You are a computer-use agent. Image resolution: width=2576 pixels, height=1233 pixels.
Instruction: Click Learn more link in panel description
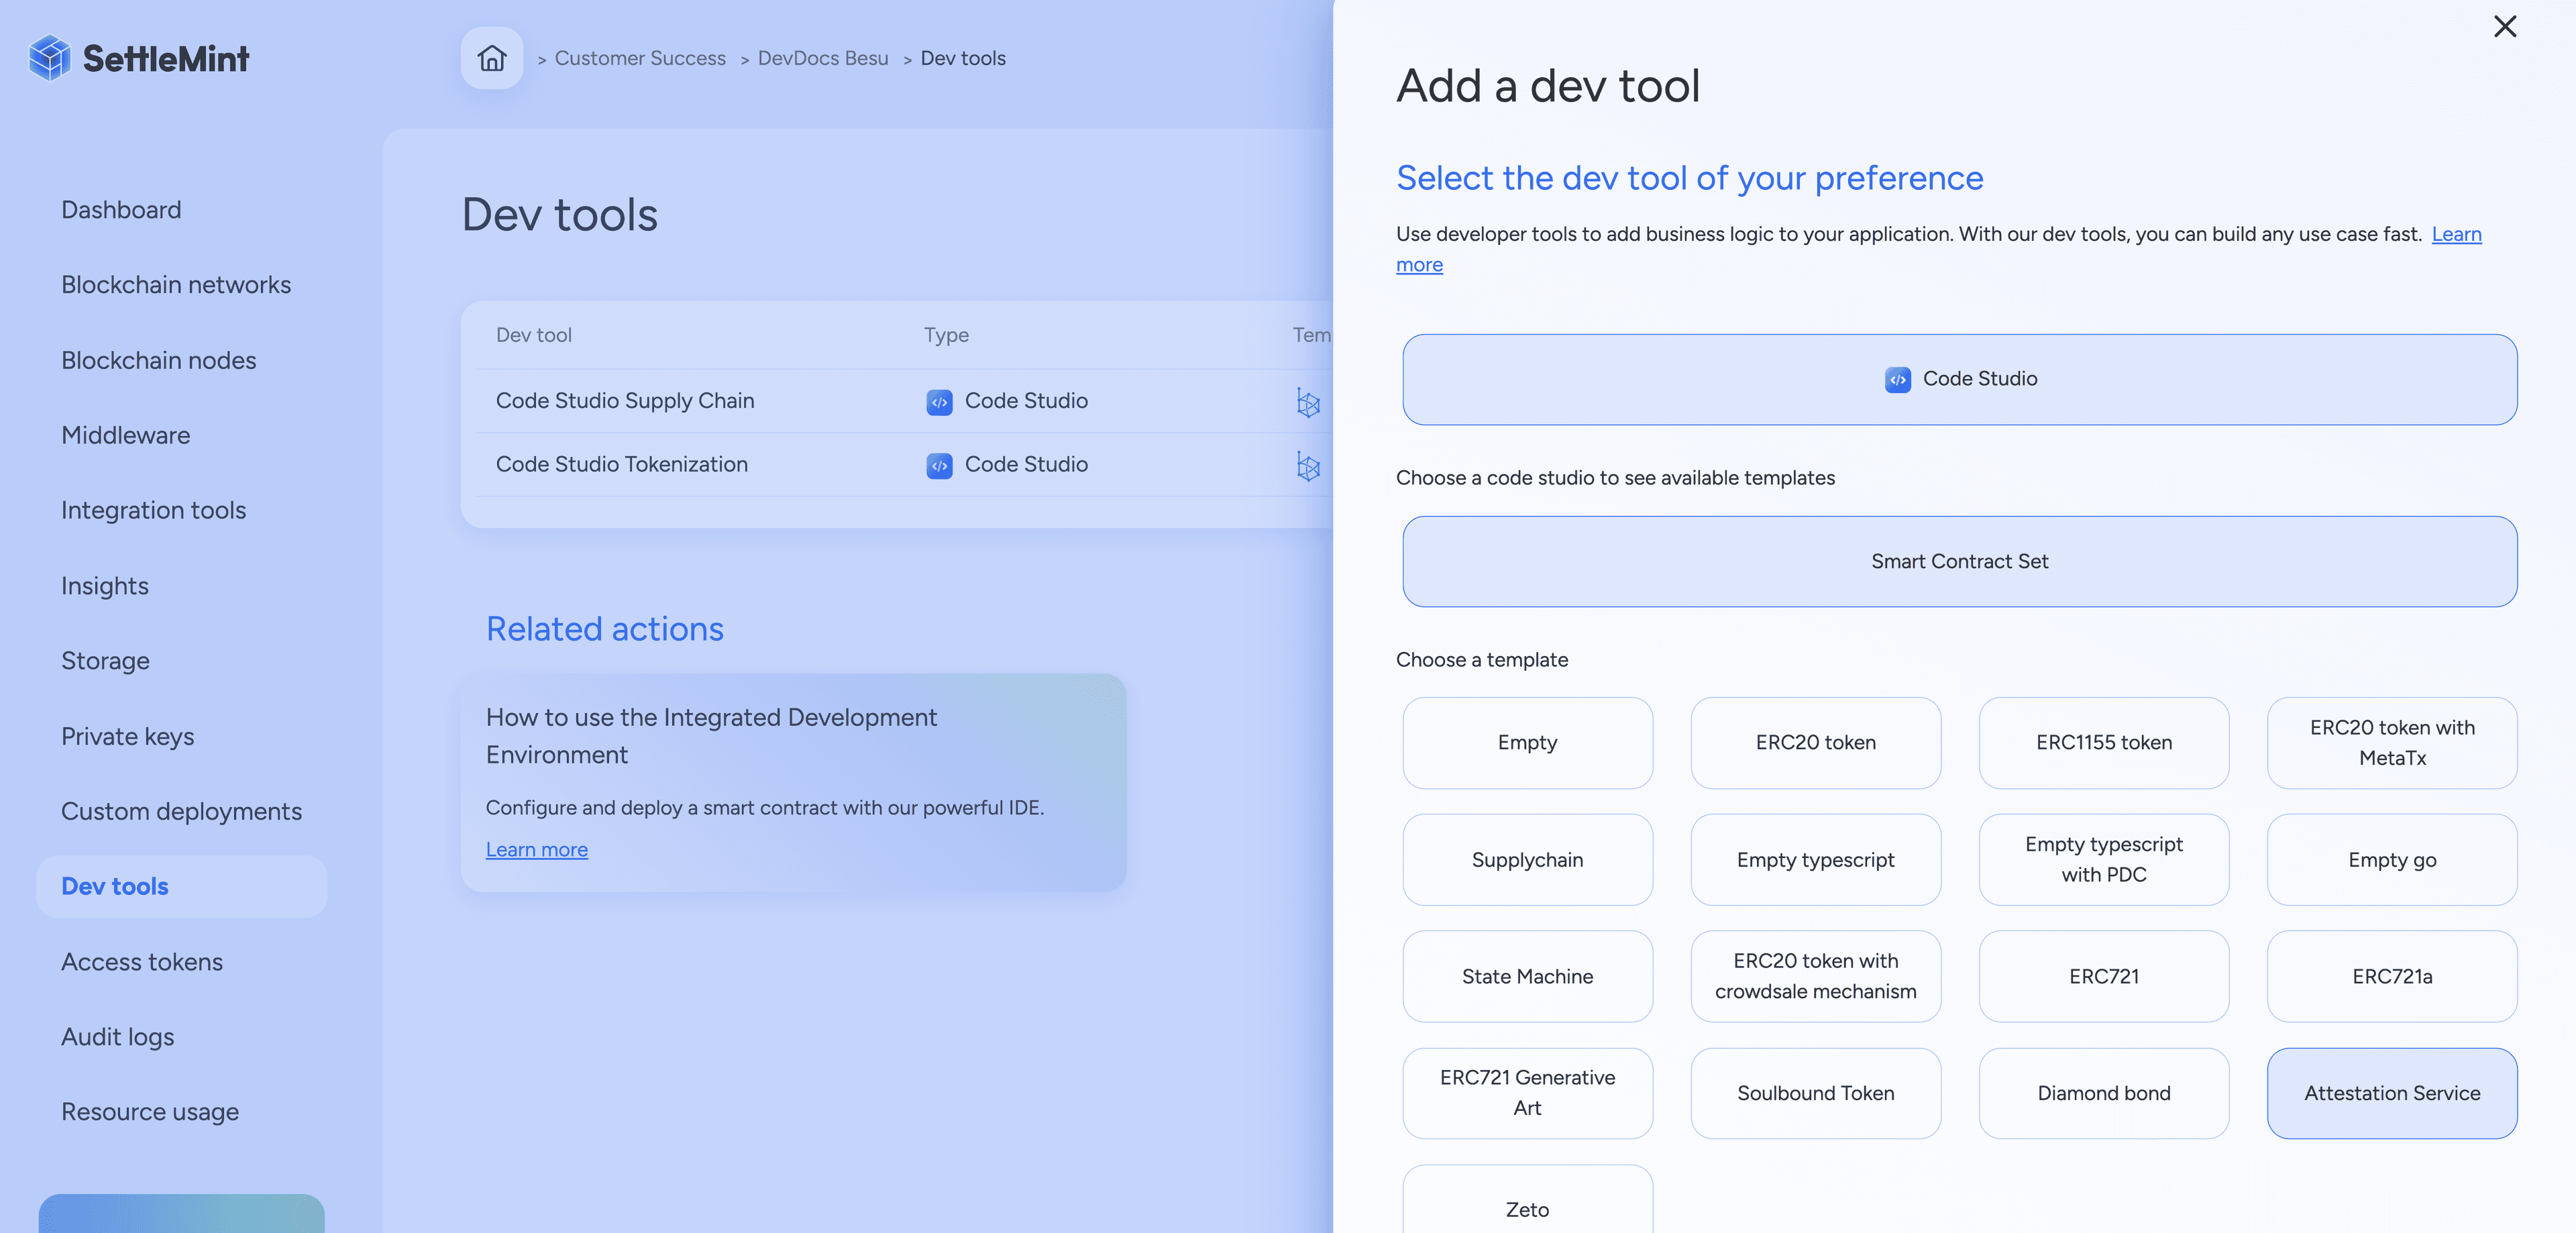click(x=2456, y=234)
